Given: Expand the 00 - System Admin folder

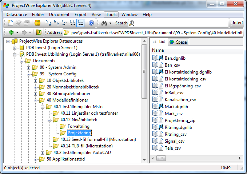Looking at the screenshot, I should click(28, 68).
